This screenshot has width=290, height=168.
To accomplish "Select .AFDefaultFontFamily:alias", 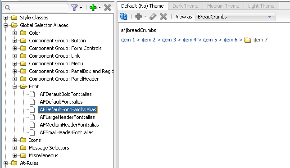I will [x=68, y=109].
